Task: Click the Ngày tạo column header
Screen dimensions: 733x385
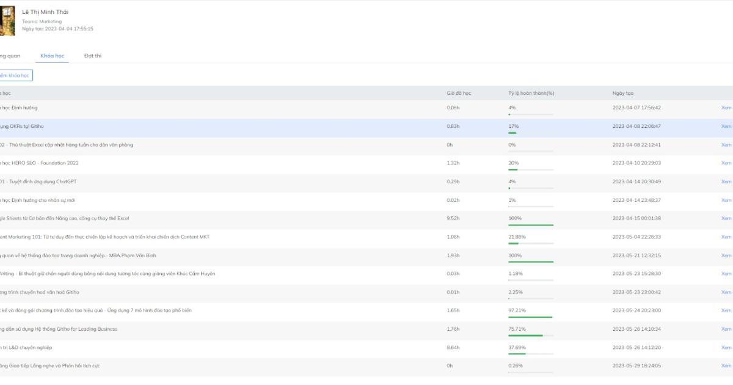Action: (622, 94)
